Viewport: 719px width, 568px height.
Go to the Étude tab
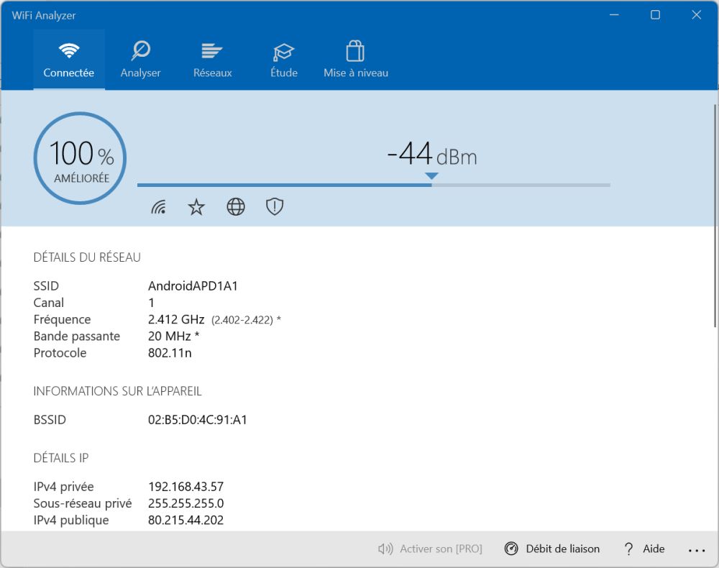click(284, 60)
